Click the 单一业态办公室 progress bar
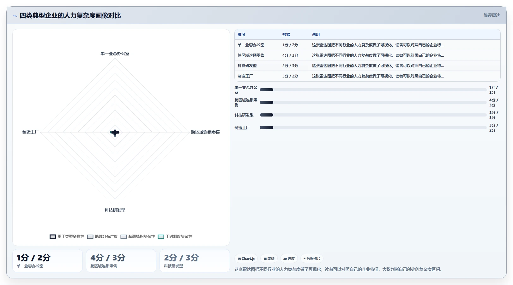513x285 pixels. coord(373,90)
